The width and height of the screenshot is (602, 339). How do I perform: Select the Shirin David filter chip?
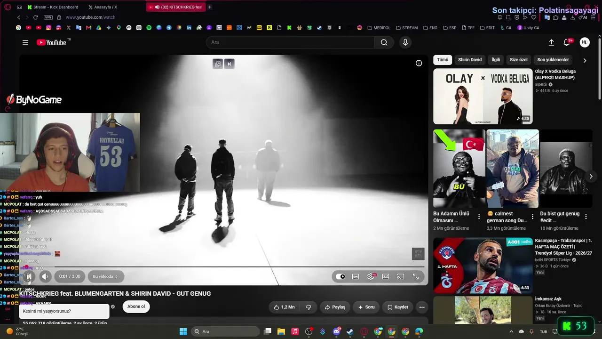pyautogui.click(x=470, y=60)
